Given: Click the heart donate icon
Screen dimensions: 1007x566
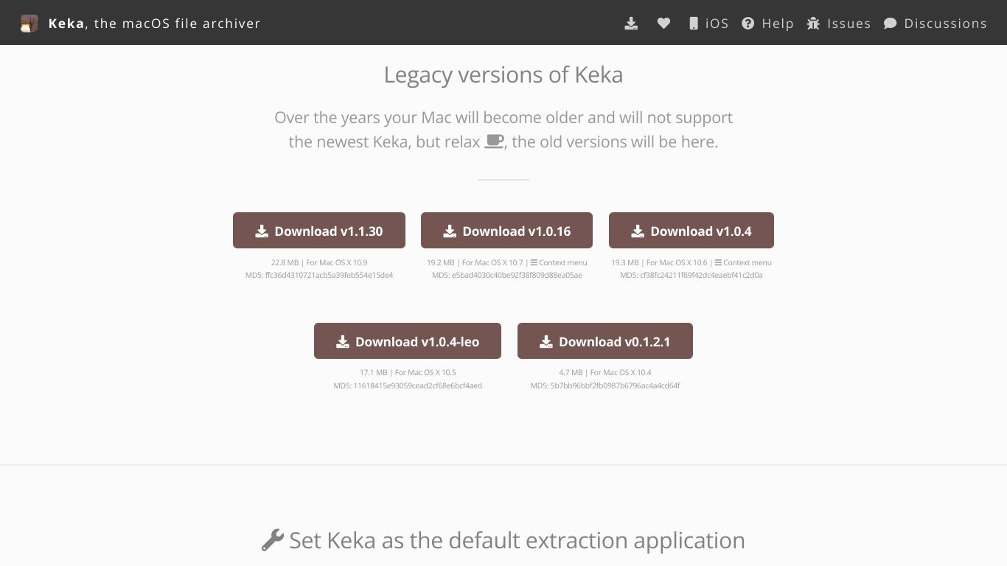Looking at the screenshot, I should (x=663, y=24).
